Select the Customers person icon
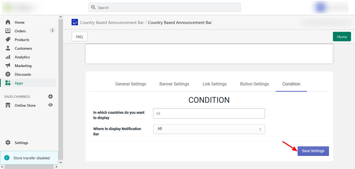The image size is (355, 169). pyautogui.click(x=8, y=48)
